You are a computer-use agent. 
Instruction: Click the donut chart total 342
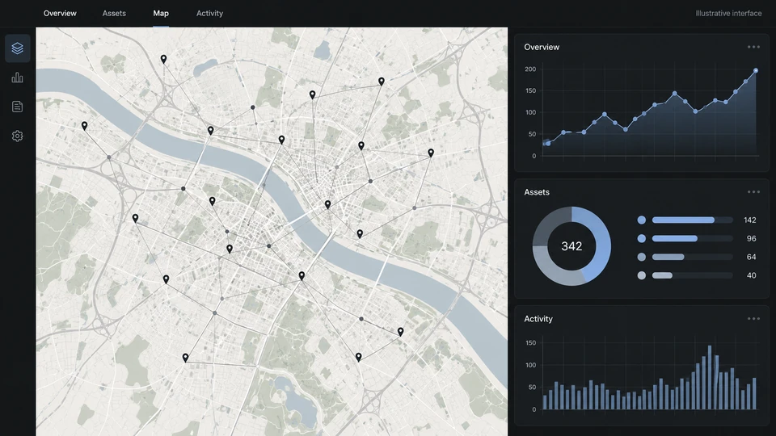click(571, 246)
